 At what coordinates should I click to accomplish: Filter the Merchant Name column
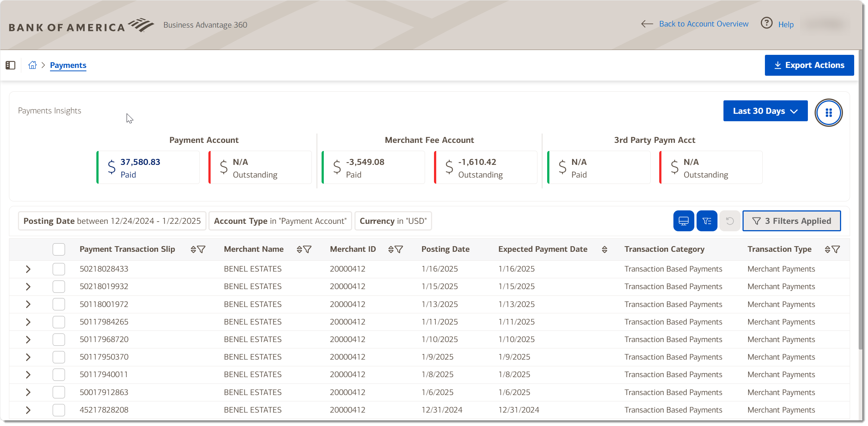click(x=307, y=250)
